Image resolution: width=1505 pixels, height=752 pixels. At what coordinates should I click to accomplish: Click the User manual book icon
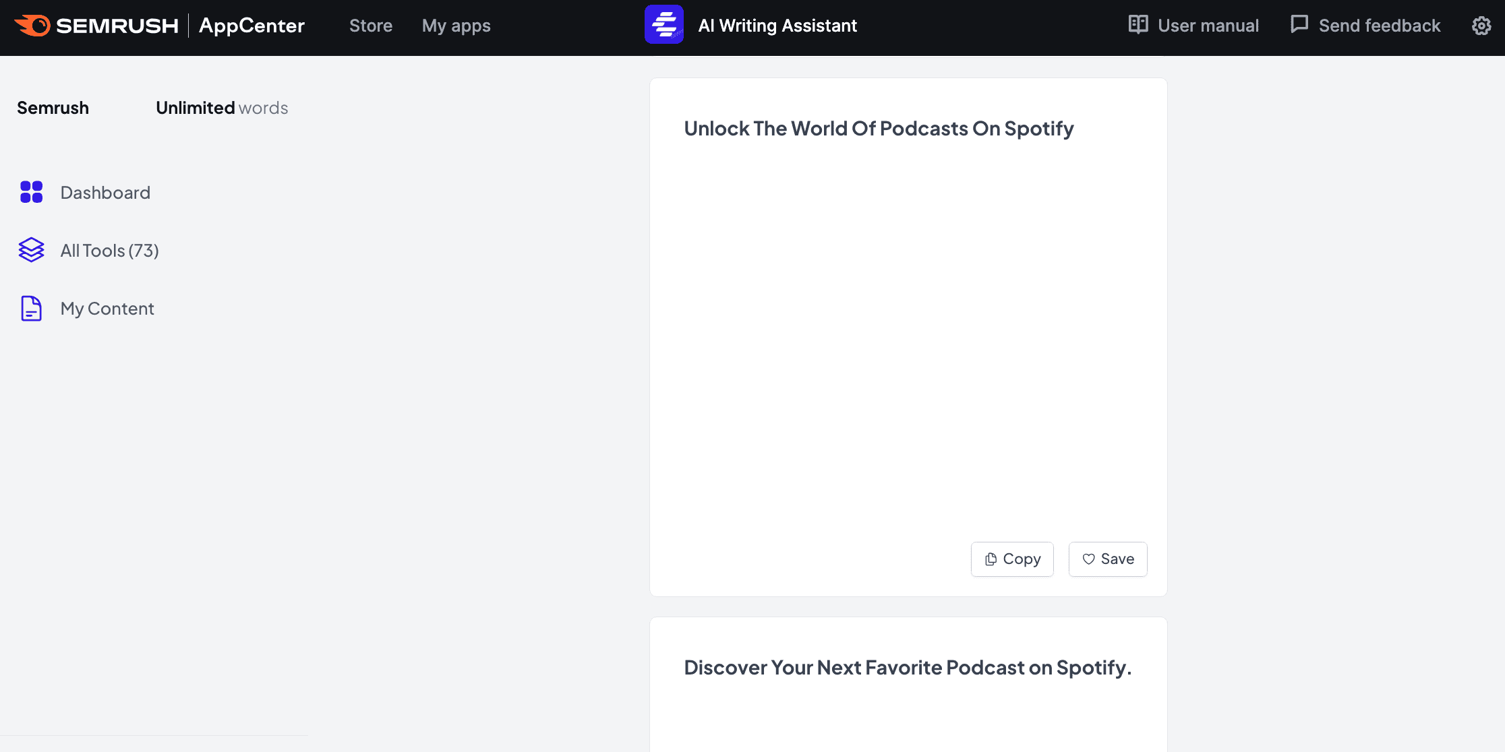point(1138,25)
